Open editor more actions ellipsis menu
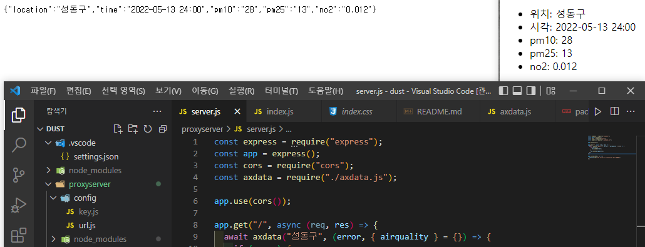645x247 pixels. (x=630, y=111)
